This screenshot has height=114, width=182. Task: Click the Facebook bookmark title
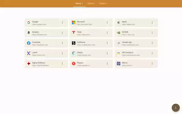coord(36,42)
